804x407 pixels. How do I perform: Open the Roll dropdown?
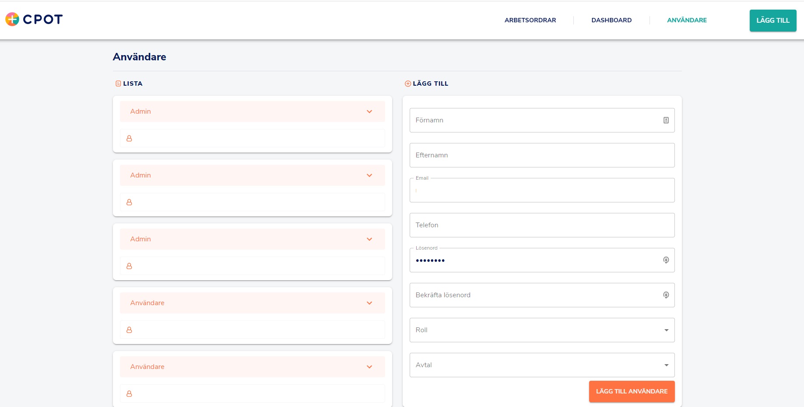pos(541,330)
